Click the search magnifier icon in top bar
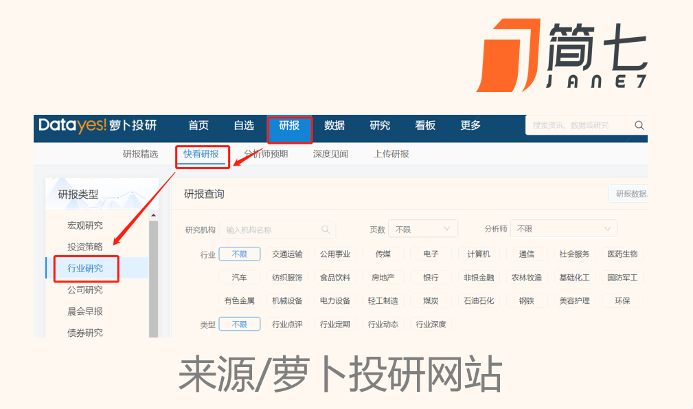The height and width of the screenshot is (409, 693). coord(639,125)
